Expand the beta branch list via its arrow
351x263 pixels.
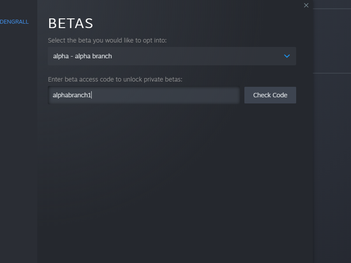tap(287, 56)
